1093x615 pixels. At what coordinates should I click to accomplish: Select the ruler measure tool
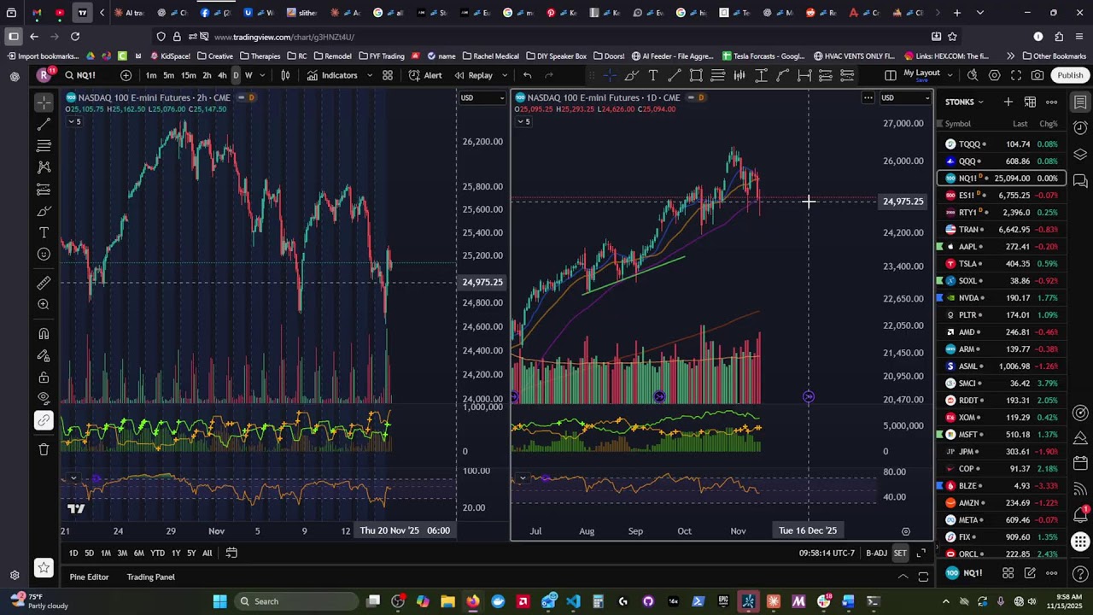pyautogui.click(x=44, y=283)
